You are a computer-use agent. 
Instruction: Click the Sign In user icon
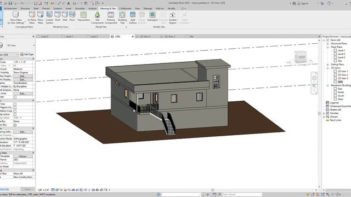pyautogui.click(x=298, y=3)
